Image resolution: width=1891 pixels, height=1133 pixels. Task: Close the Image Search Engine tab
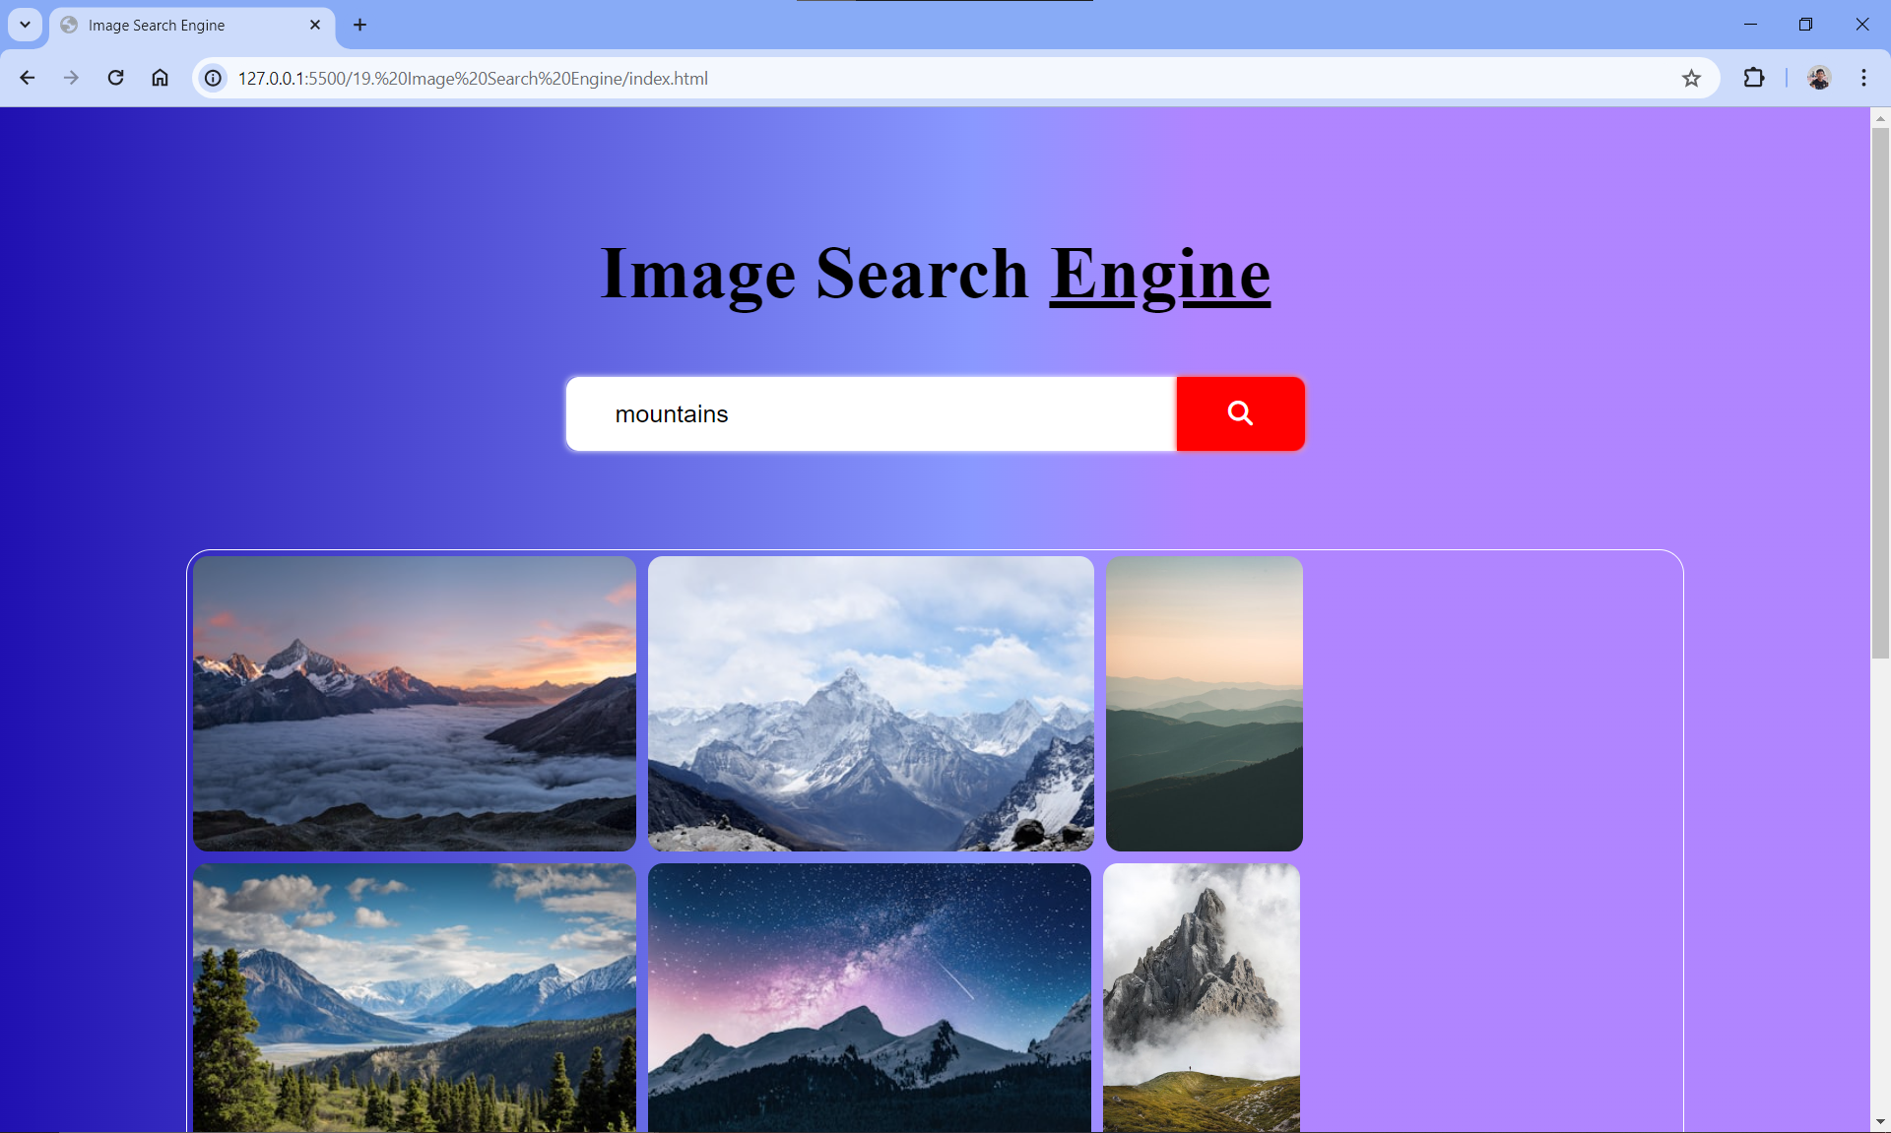coord(315,25)
